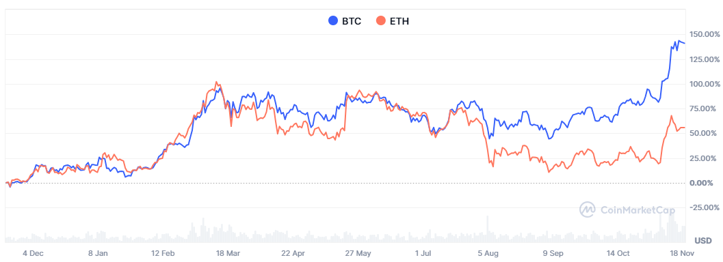Click the 100.00% y-axis label
The width and height of the screenshot is (723, 262).
pos(704,84)
